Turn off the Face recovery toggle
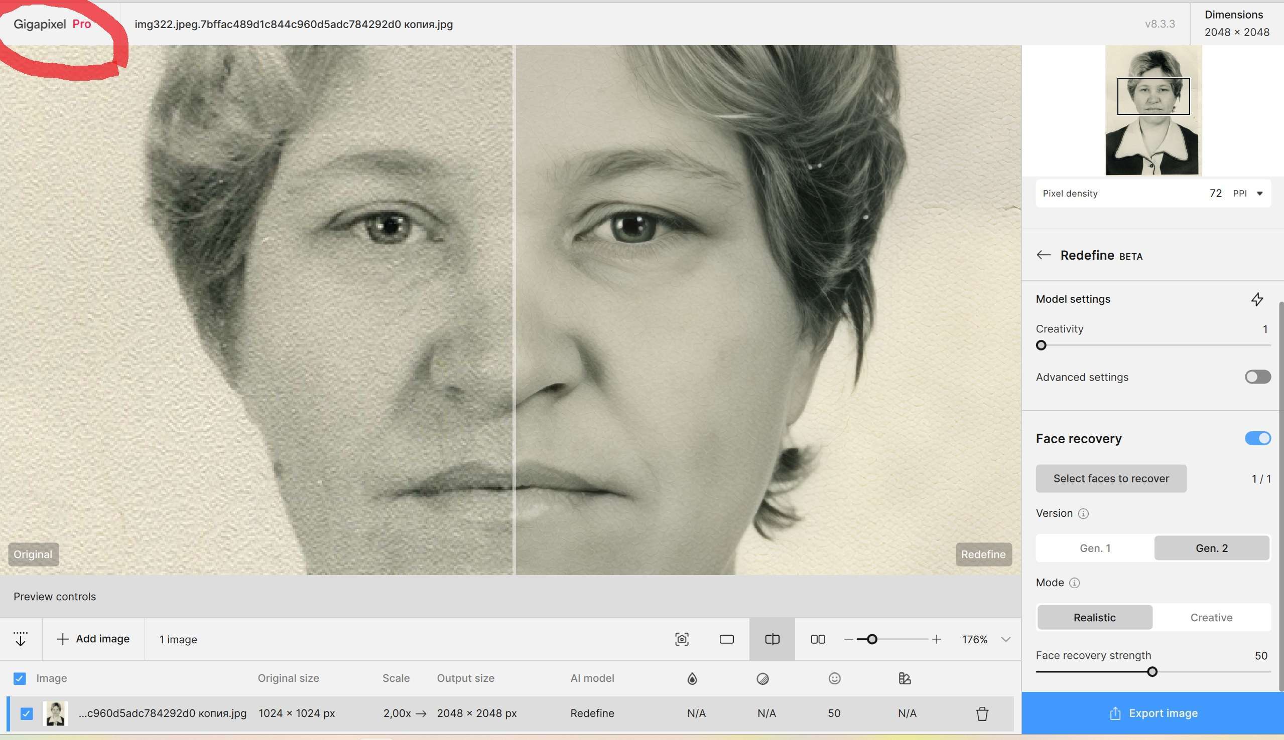 (1257, 439)
